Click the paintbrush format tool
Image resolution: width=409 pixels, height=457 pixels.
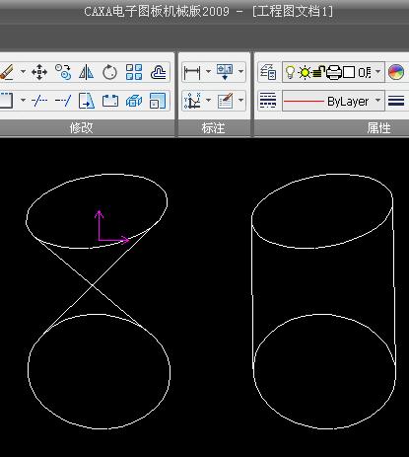point(7,72)
